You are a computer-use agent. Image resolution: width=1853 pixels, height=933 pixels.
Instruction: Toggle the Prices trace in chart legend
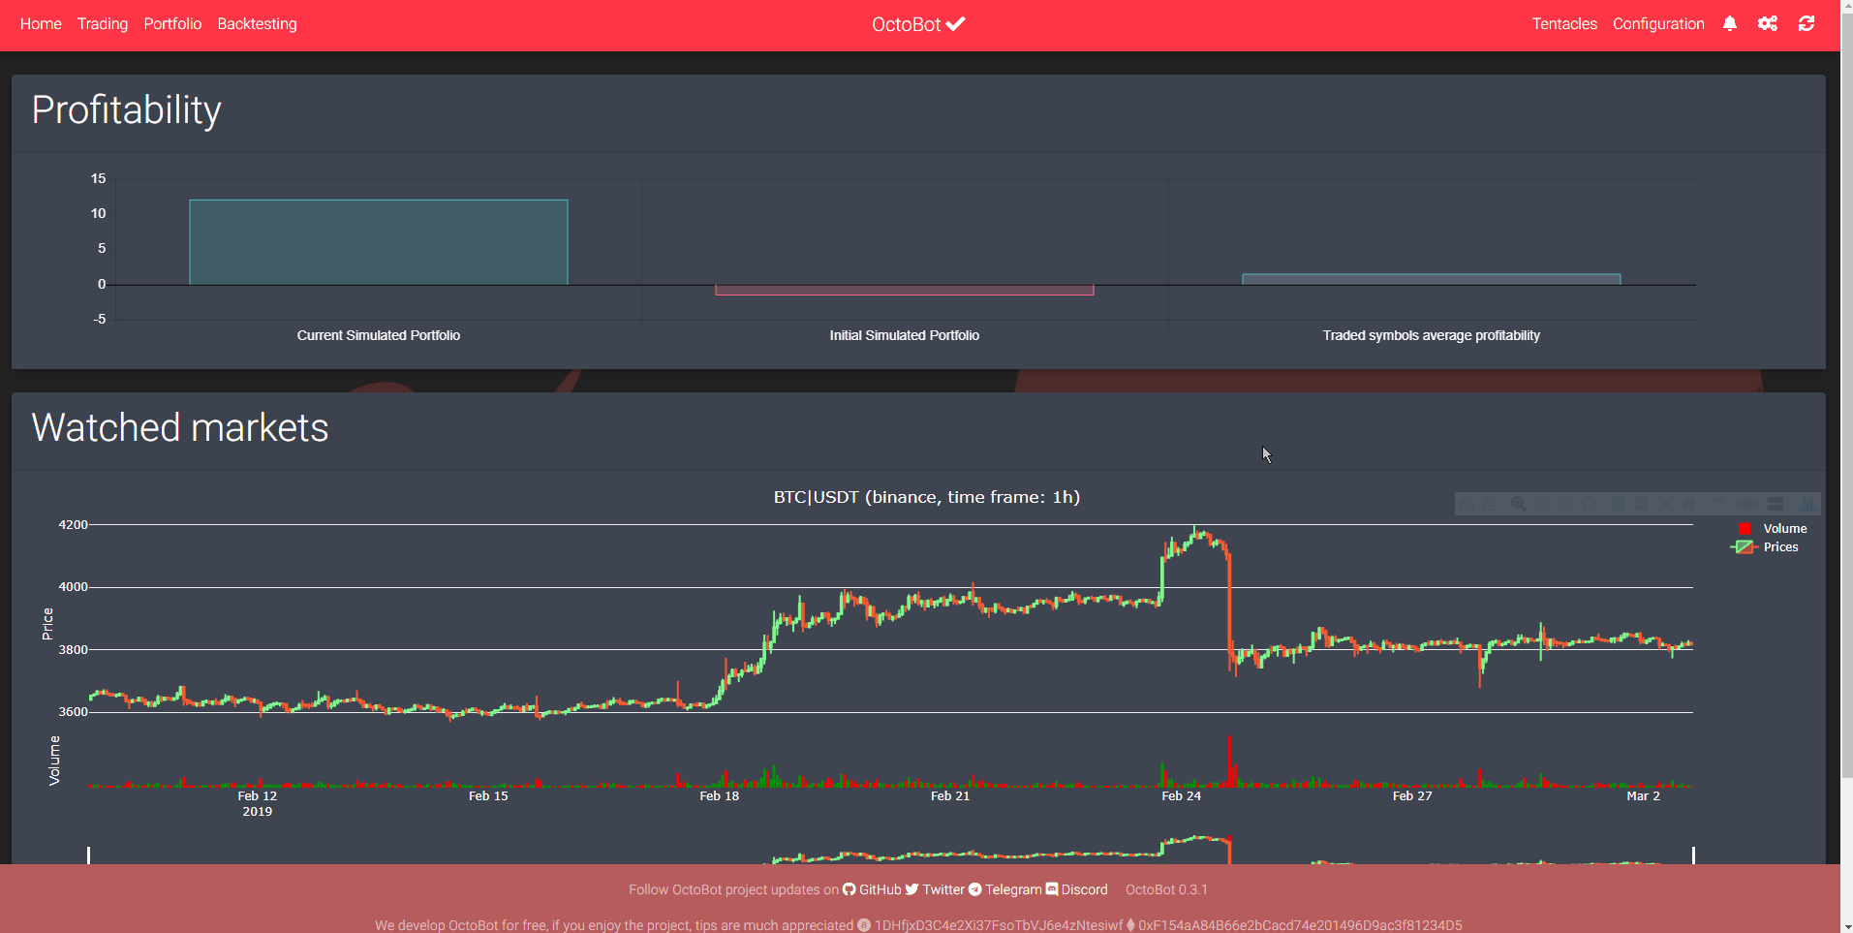pyautogui.click(x=1779, y=547)
